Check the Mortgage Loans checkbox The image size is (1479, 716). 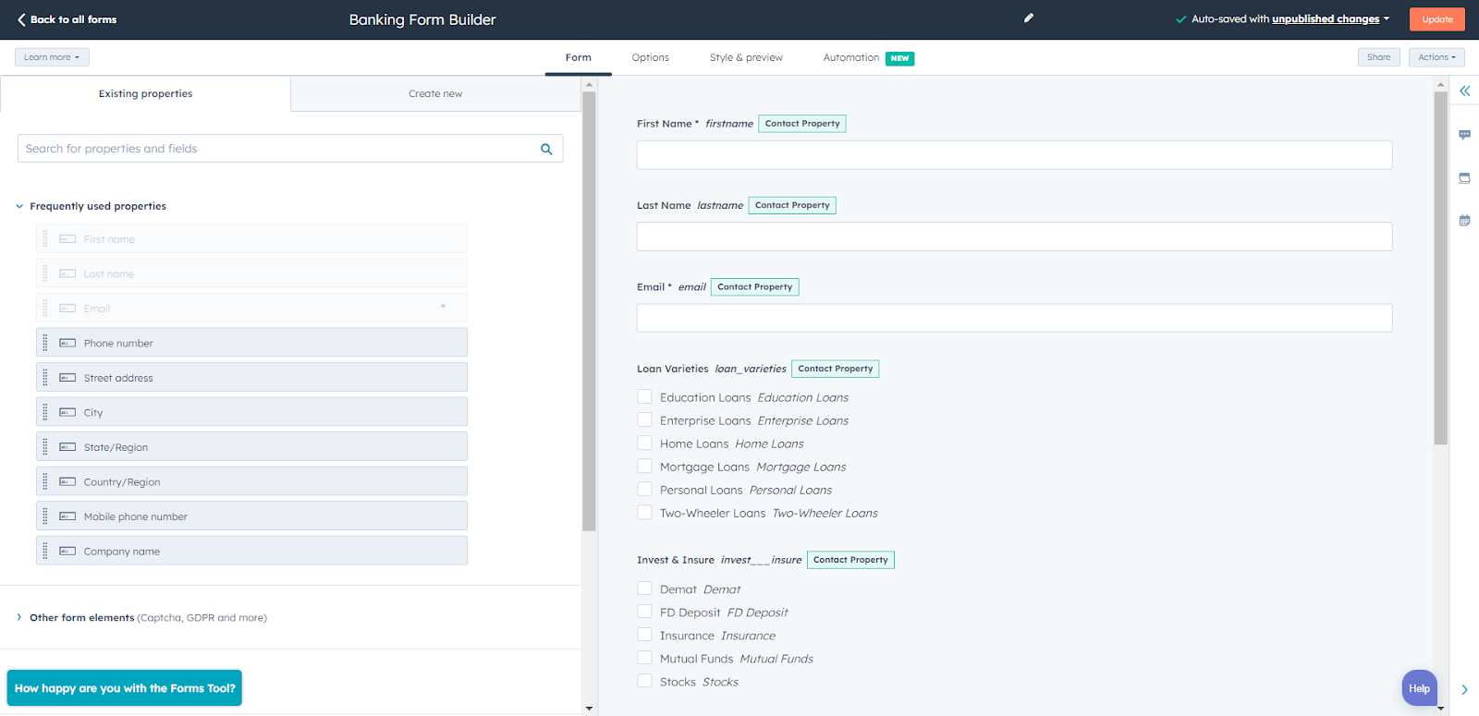tap(645, 467)
